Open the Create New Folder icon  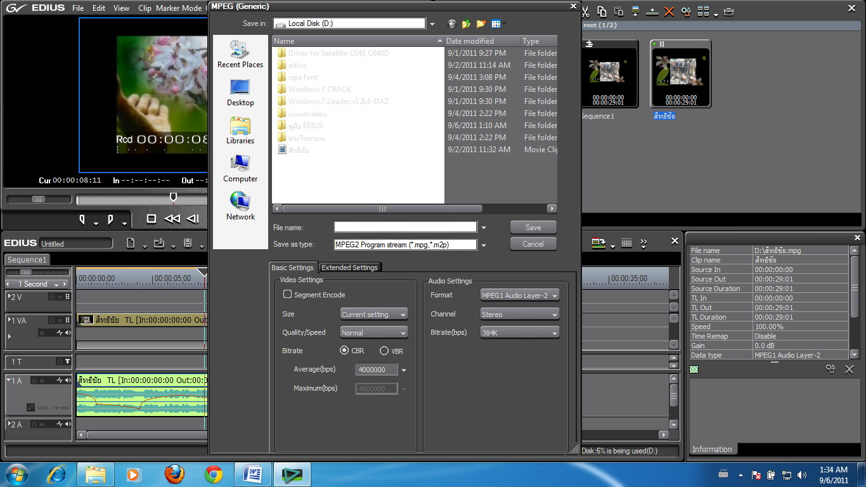[x=481, y=23]
